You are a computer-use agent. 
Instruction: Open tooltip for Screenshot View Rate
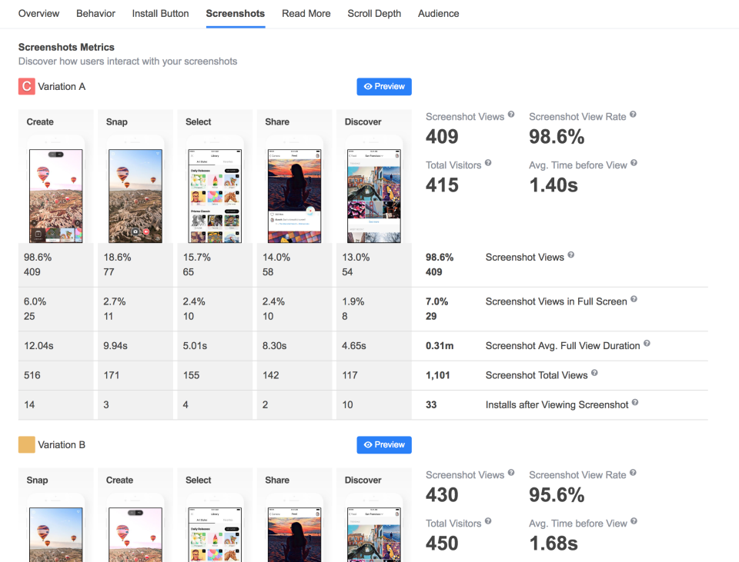click(x=633, y=115)
